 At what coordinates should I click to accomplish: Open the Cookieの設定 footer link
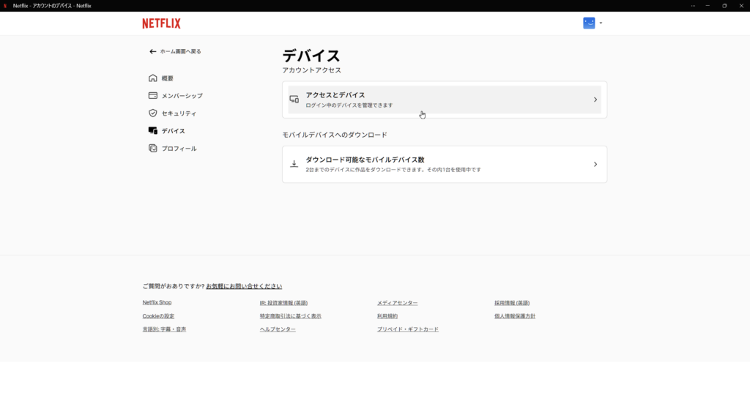coord(158,316)
